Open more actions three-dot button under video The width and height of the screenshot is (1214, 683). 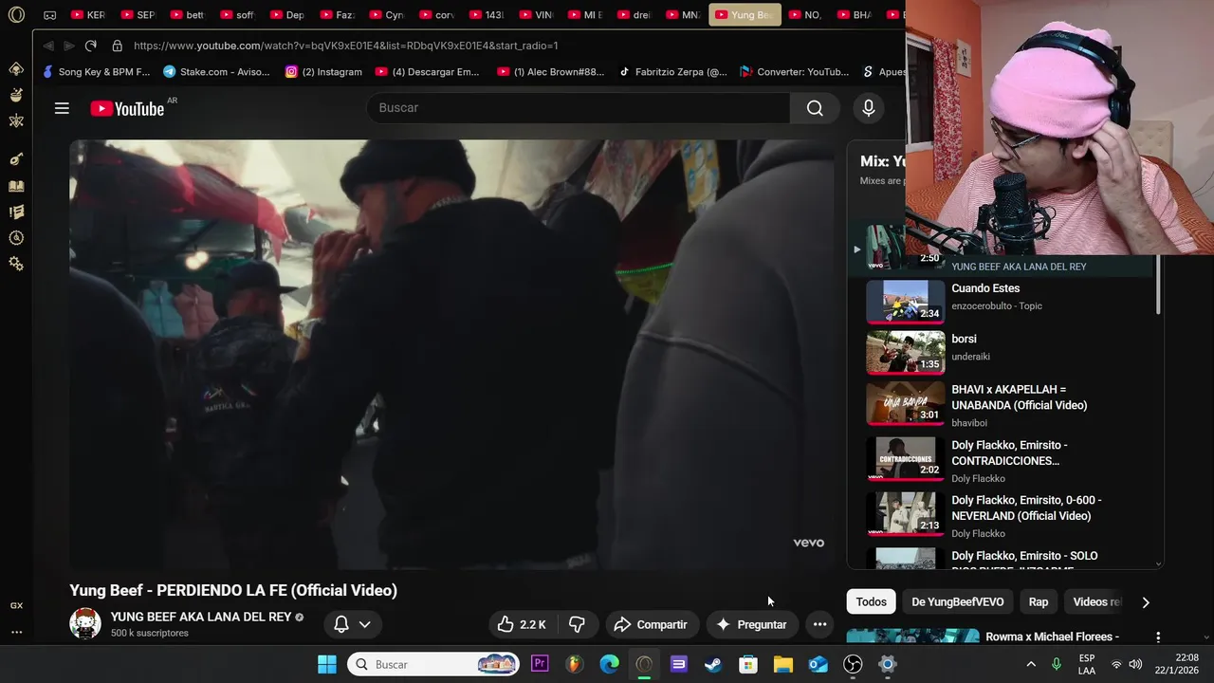point(819,624)
